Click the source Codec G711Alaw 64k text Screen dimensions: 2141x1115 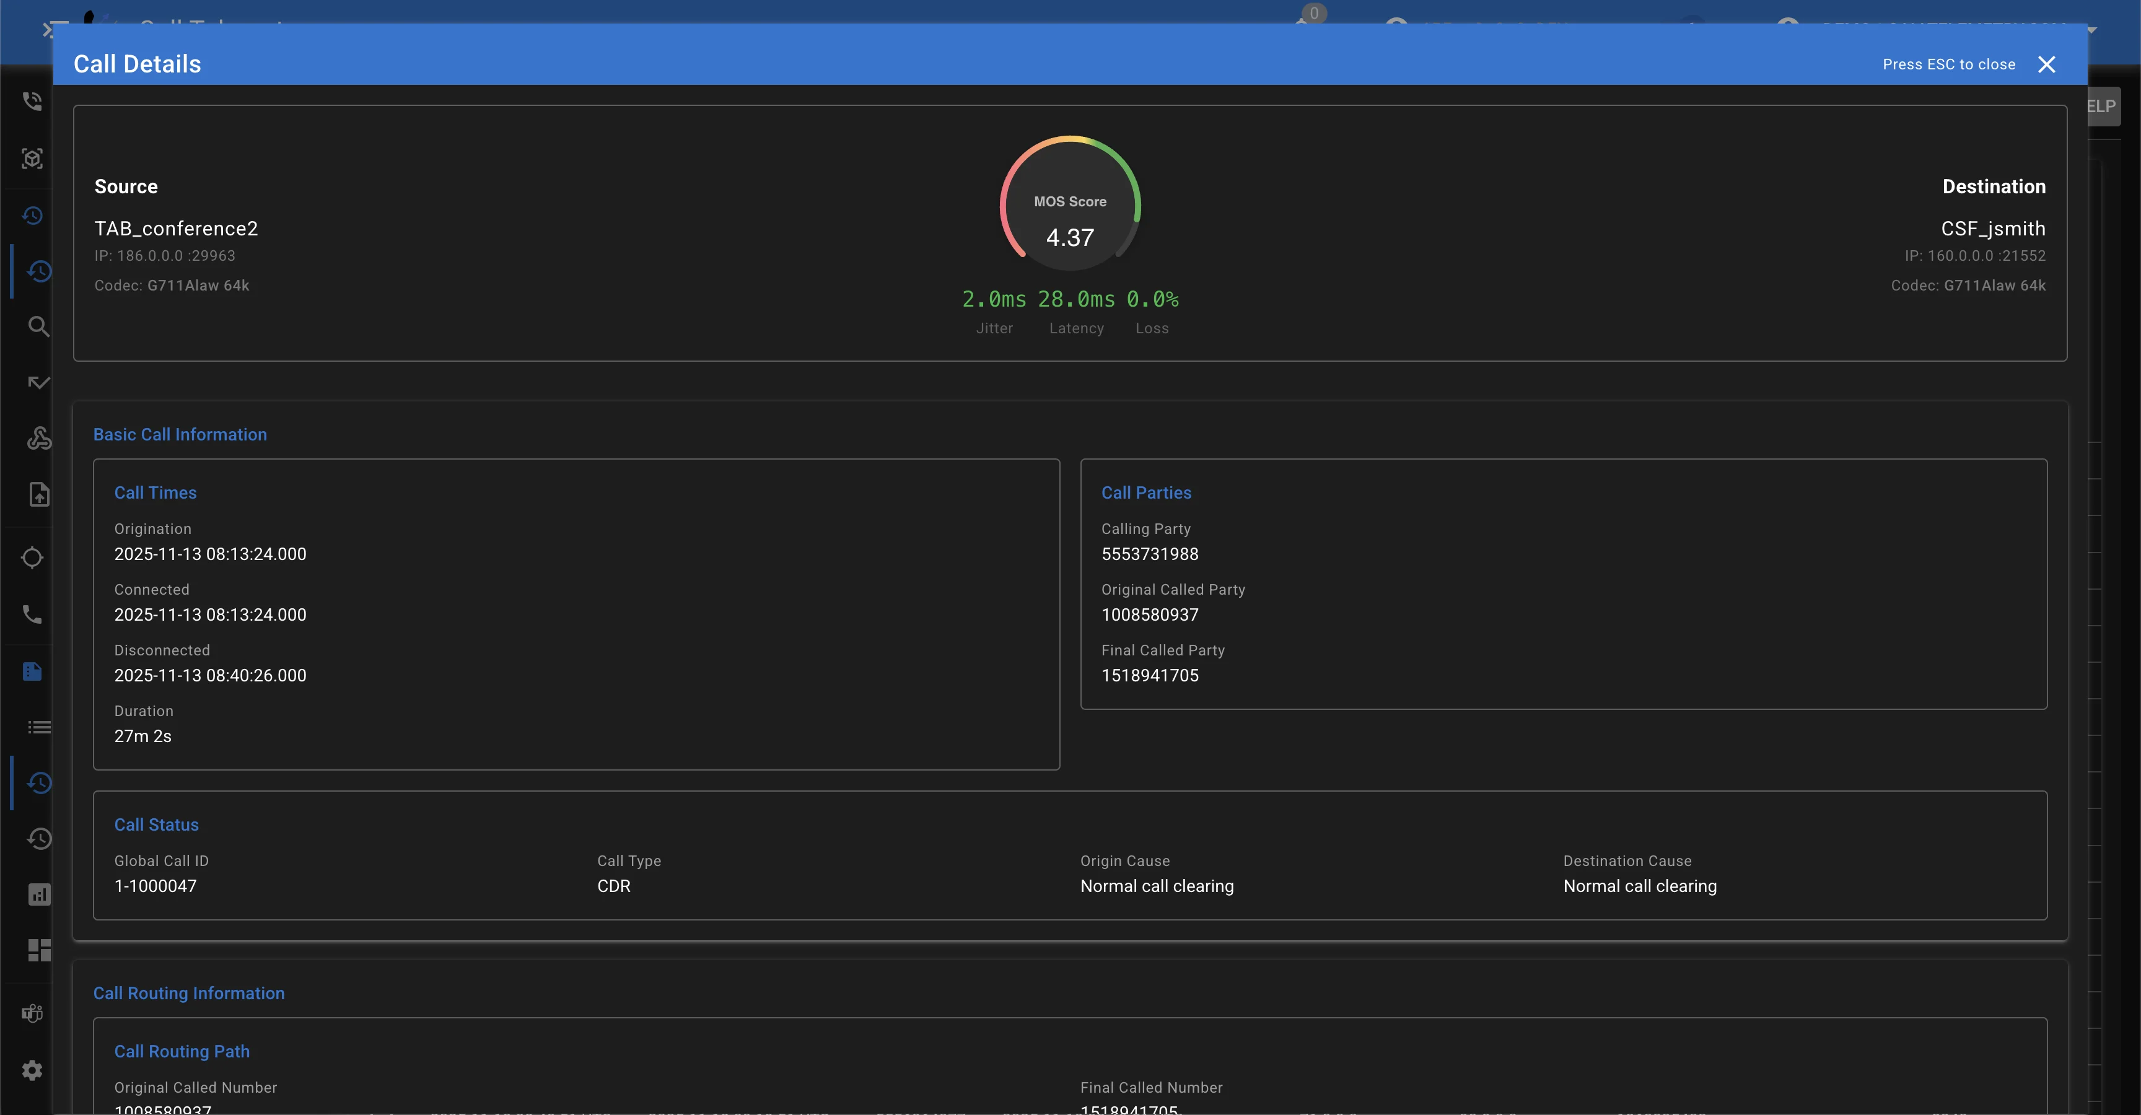pos(172,285)
